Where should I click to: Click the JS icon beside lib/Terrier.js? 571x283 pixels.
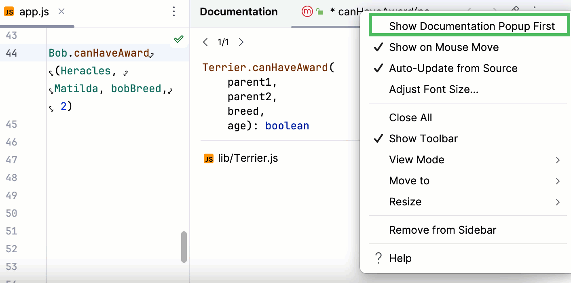[x=208, y=158]
